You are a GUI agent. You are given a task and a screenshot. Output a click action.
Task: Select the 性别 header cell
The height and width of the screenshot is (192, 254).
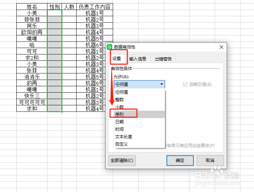tap(54, 7)
